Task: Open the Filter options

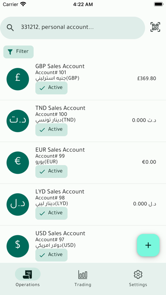Action: (19, 52)
